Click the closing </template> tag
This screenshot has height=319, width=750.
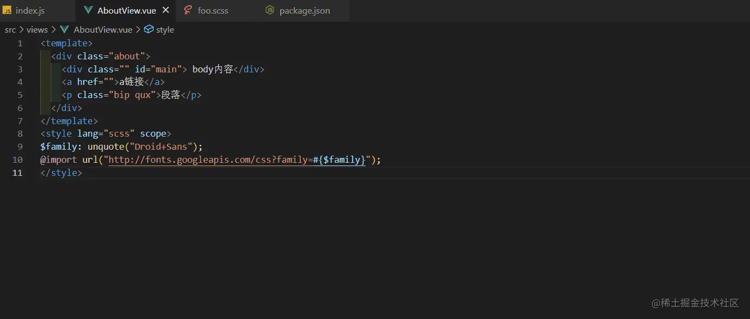69,121
